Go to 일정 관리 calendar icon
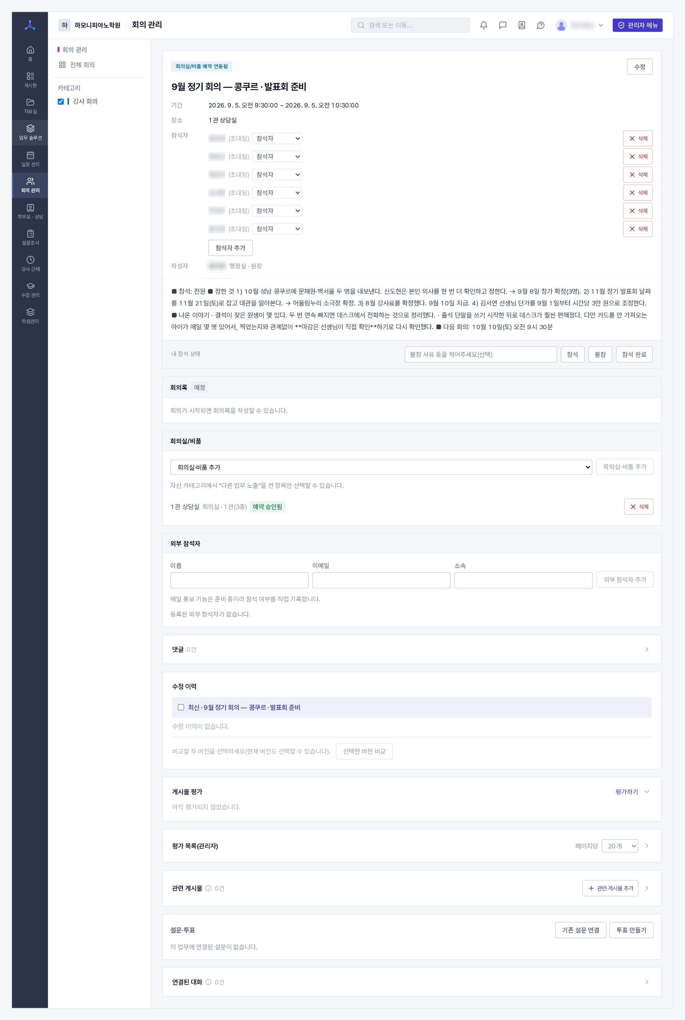685x1020 pixels. pos(30,159)
